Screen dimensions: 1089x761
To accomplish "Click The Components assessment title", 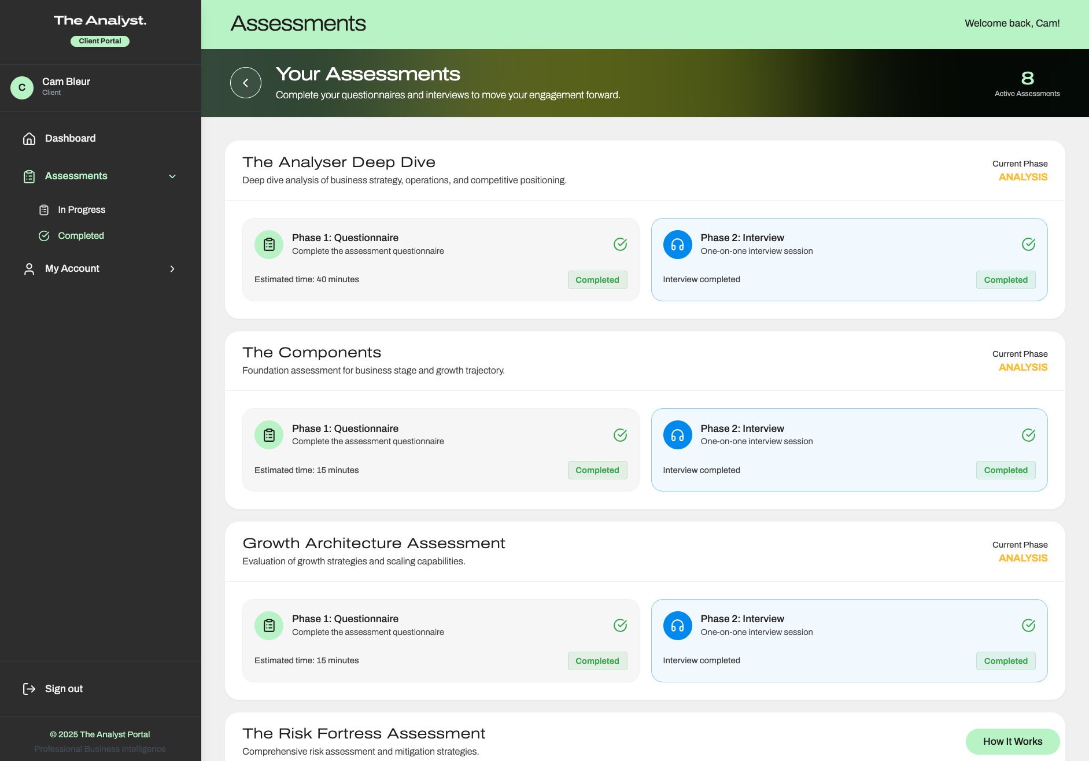I will coord(312,353).
